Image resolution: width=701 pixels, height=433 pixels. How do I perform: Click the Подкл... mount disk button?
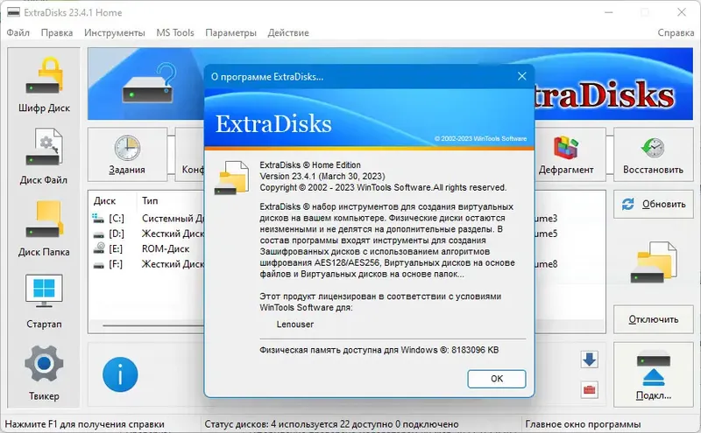653,374
